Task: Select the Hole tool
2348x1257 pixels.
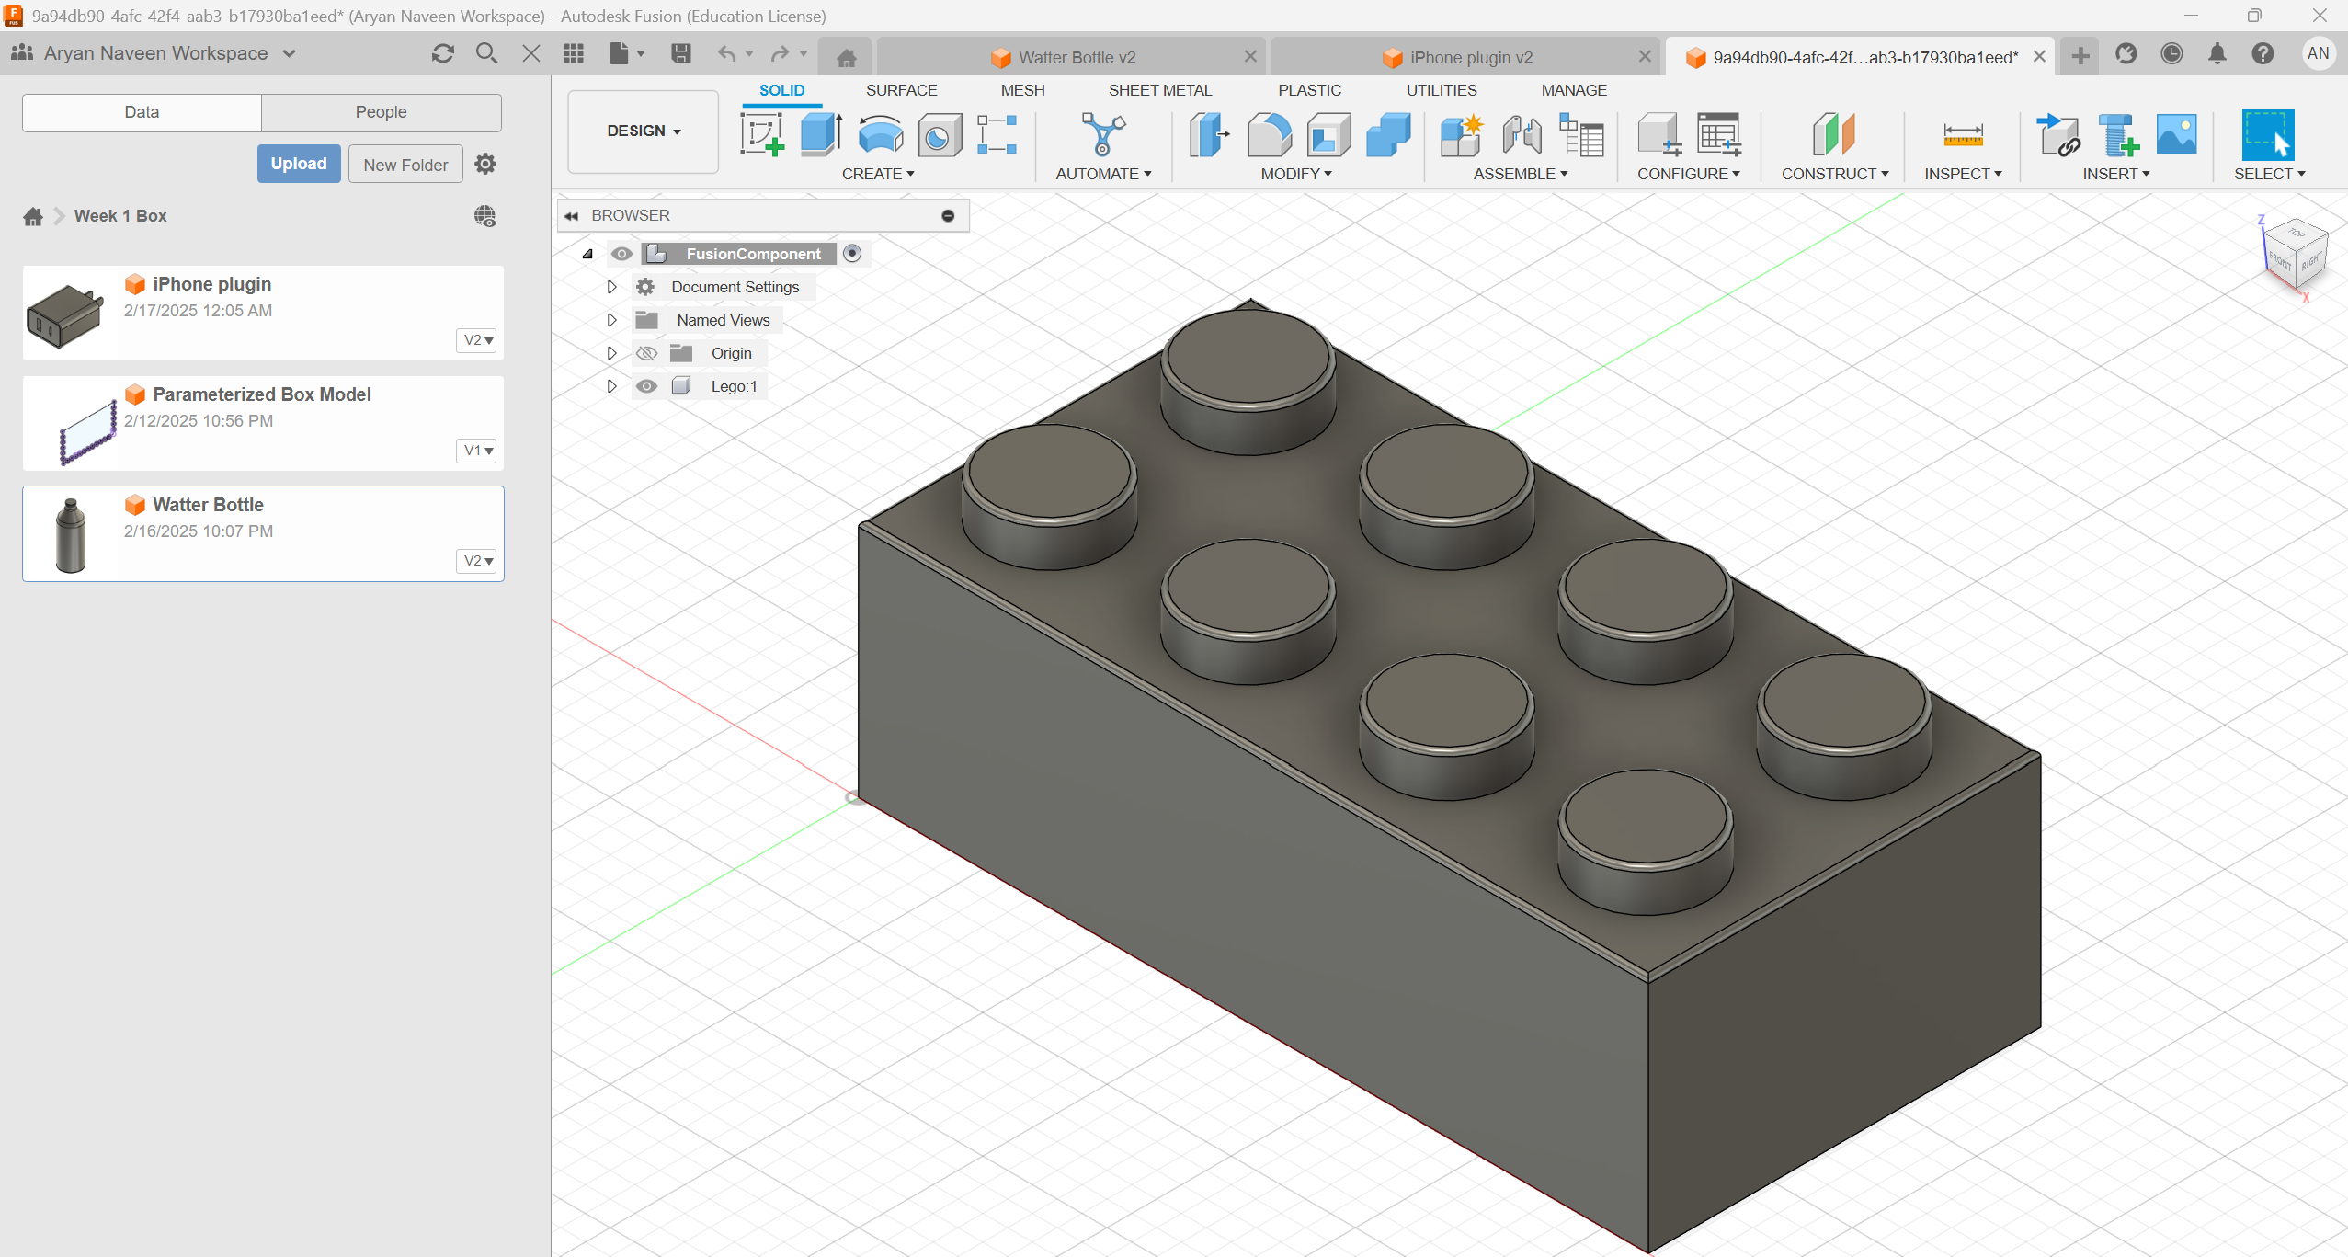Action: coord(939,135)
